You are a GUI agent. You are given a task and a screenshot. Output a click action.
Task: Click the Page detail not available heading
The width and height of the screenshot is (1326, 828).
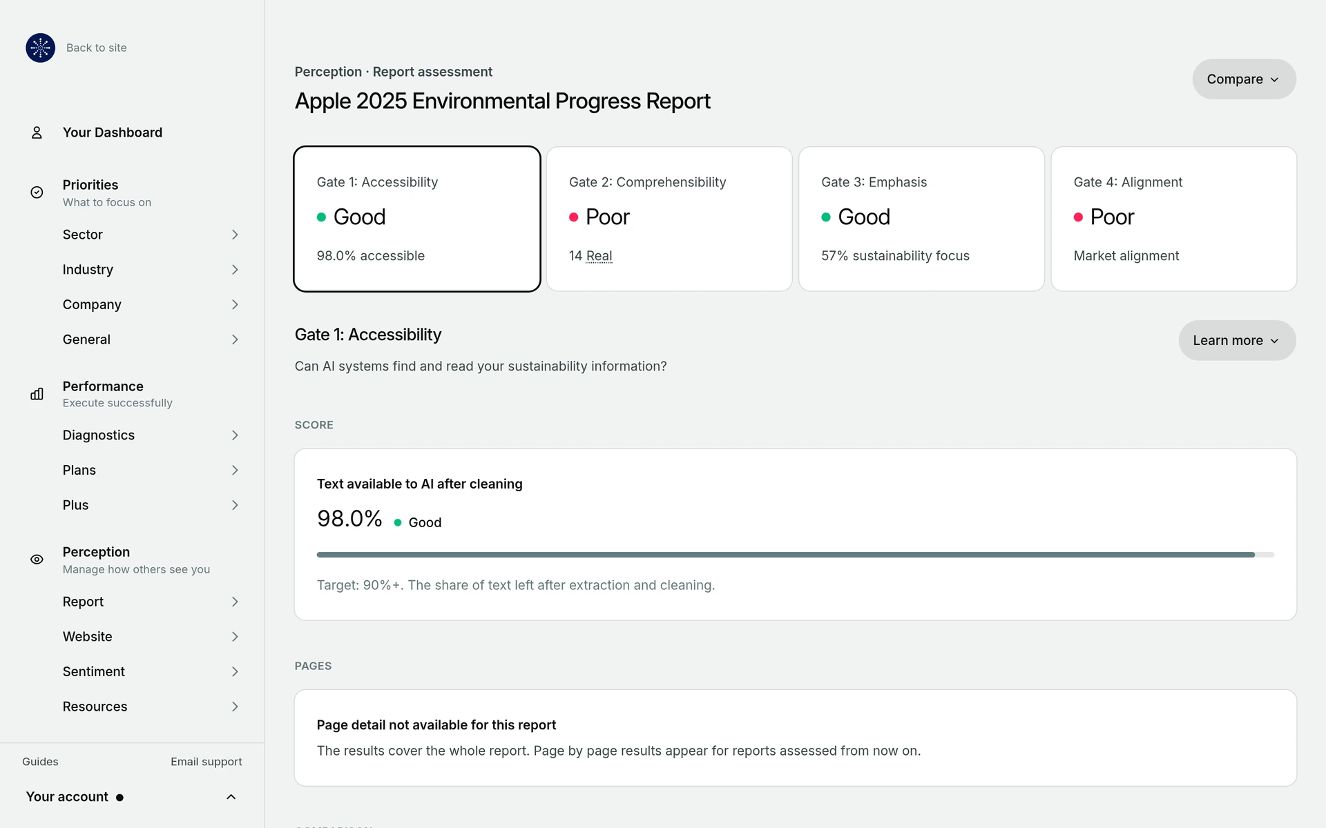tap(436, 725)
